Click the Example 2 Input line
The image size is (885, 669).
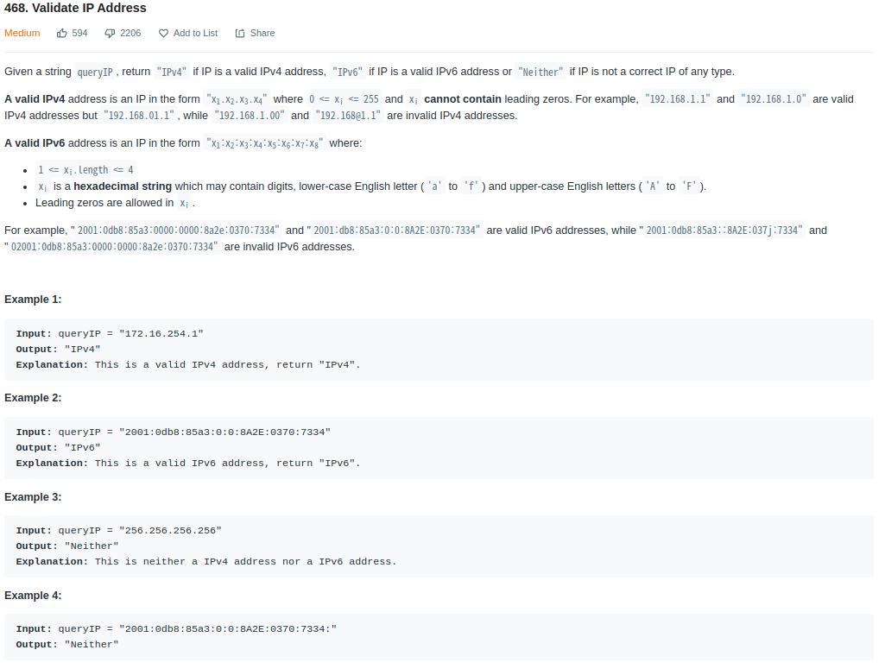(174, 432)
